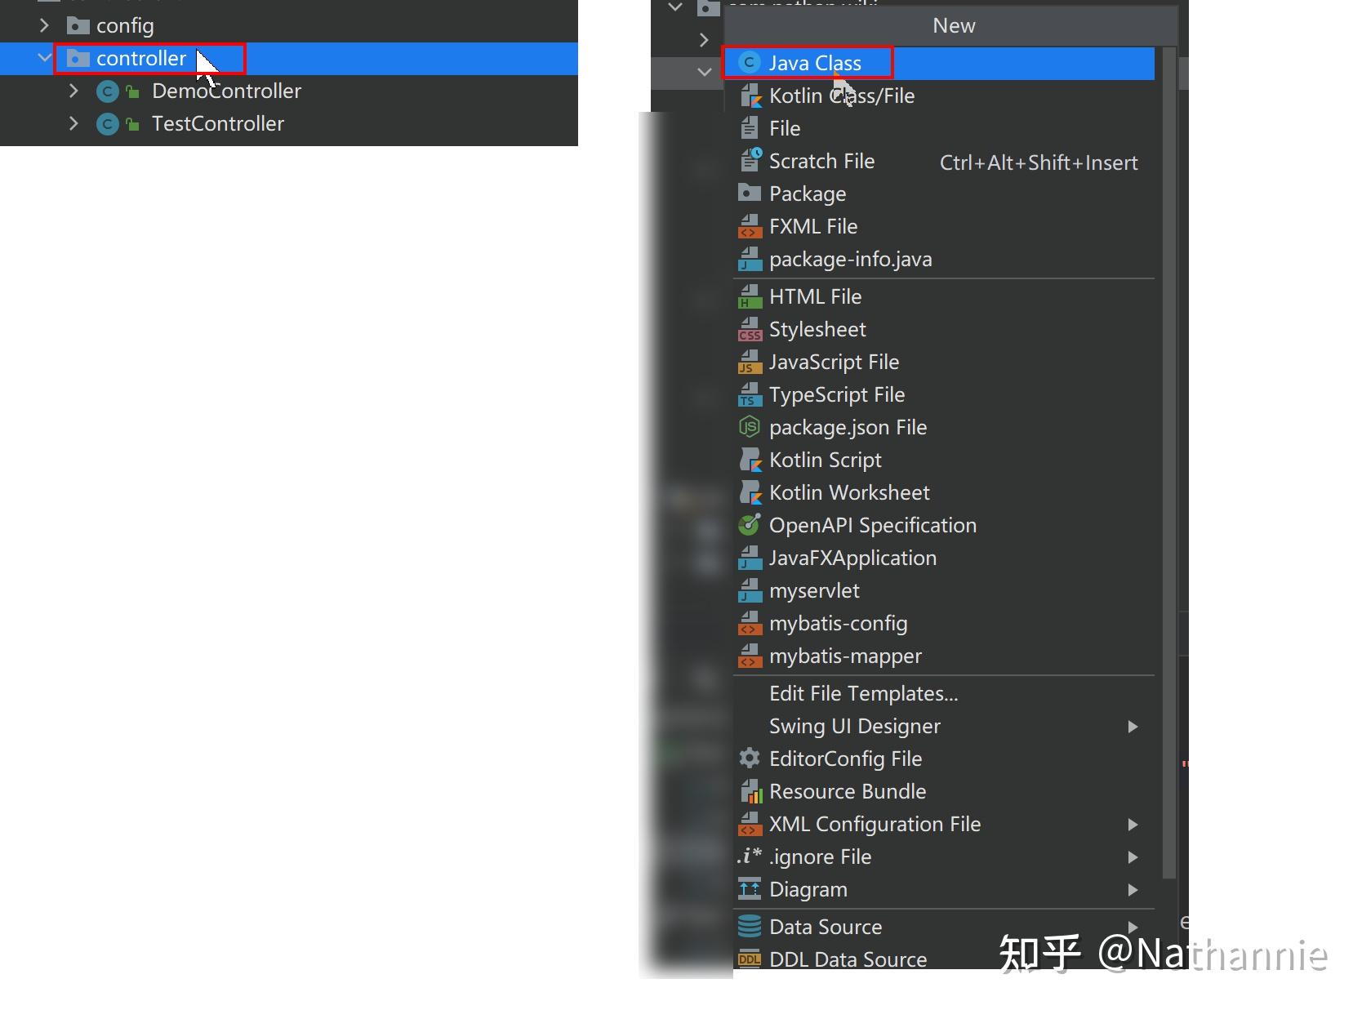Click the Resource Bundle icon
The width and height of the screenshot is (1362, 1010).
click(750, 791)
